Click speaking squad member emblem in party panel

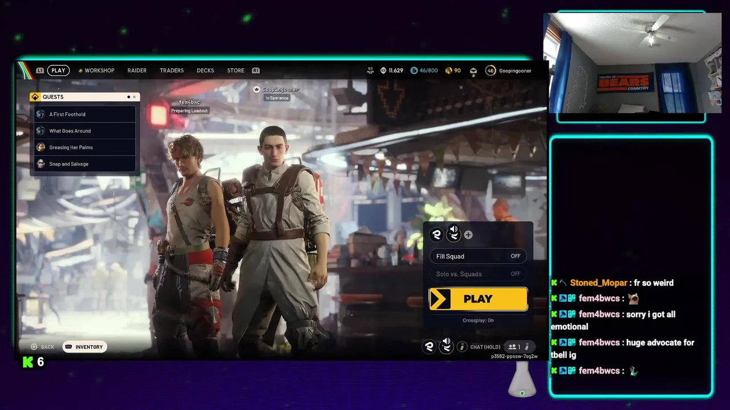[453, 233]
